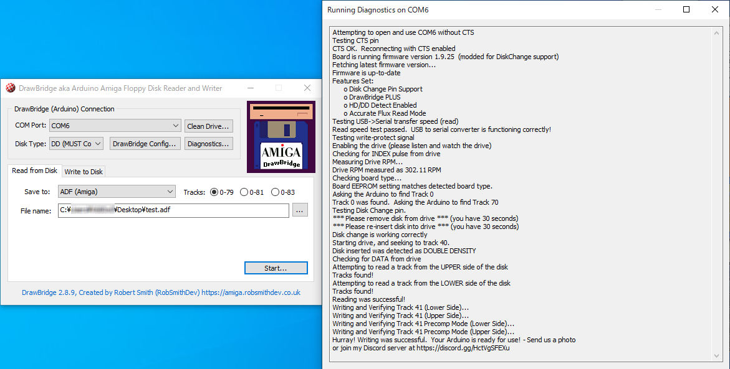Click 'Writing and Verifying Track 41 Precomp Mode (Upper Side)' line
The height and width of the screenshot is (369, 730).
pos(423,332)
